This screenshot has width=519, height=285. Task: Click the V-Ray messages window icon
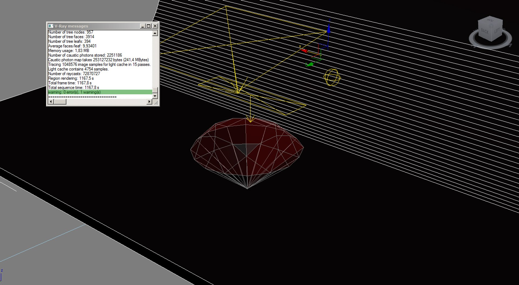(51, 26)
